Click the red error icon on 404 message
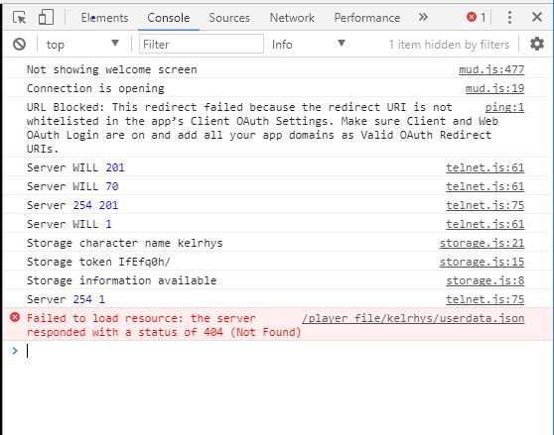This screenshot has width=554, height=435. [x=15, y=317]
